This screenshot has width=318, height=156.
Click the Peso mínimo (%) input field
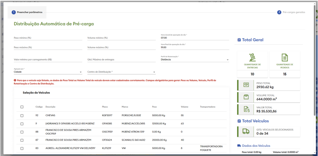48,38
